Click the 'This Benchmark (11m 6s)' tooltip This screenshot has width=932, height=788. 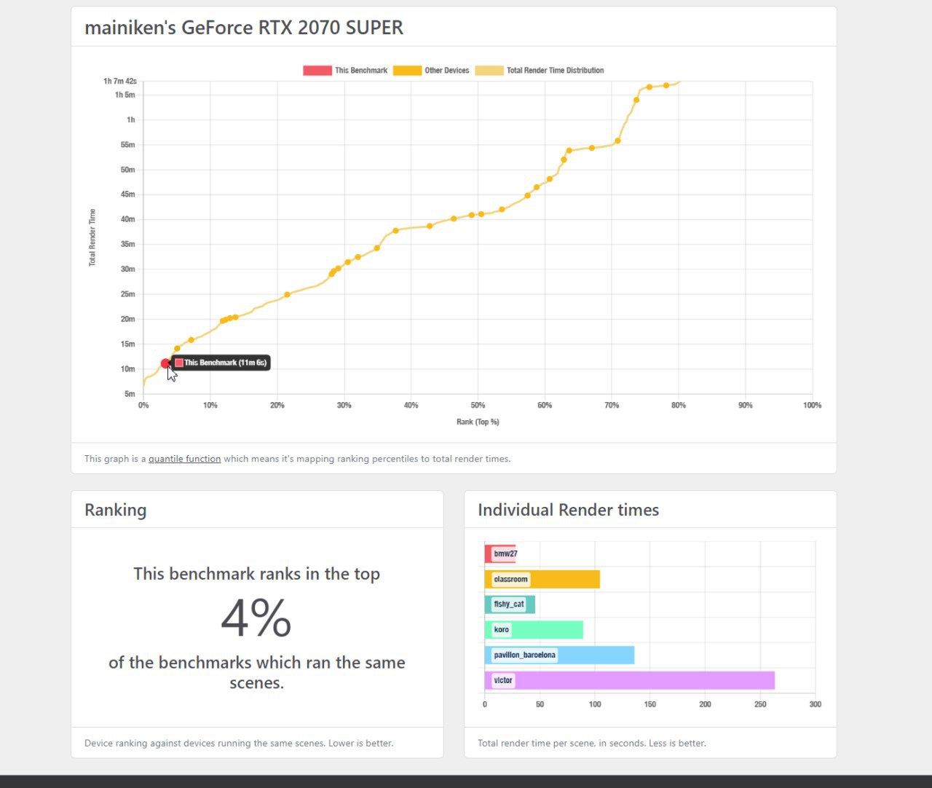pos(221,363)
